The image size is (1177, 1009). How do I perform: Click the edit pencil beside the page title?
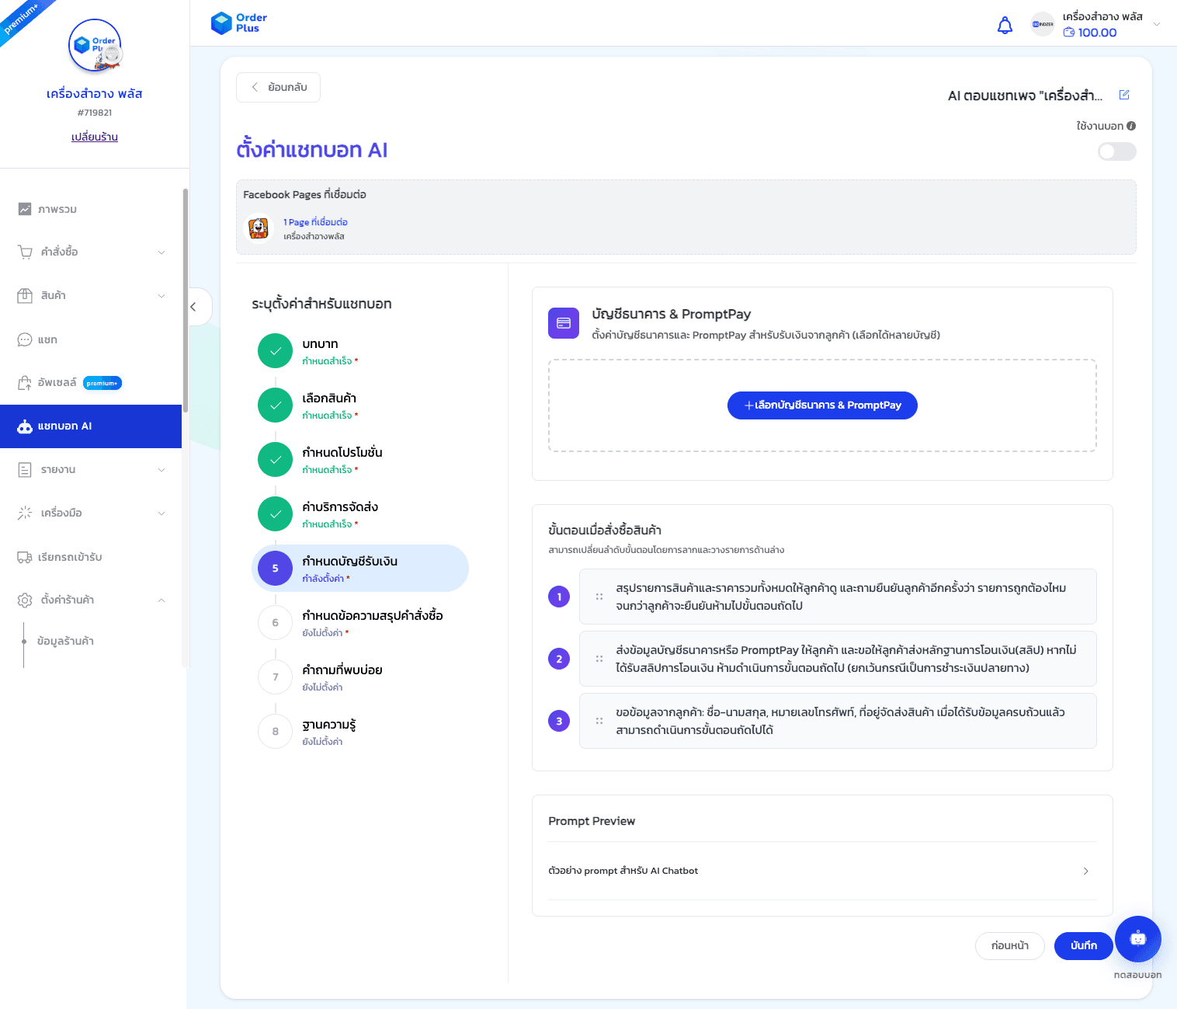(1123, 94)
